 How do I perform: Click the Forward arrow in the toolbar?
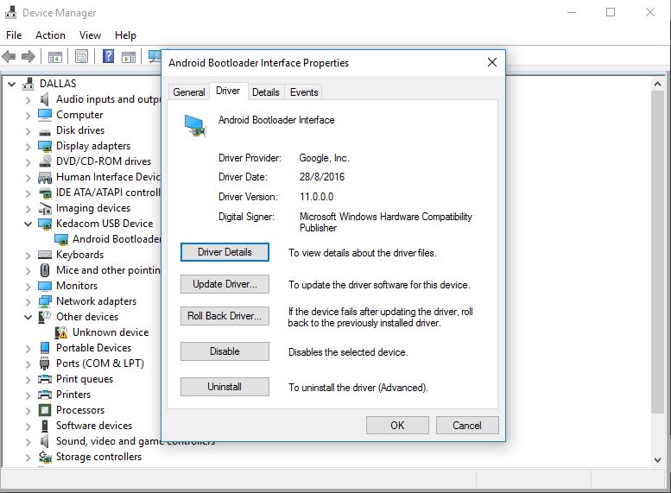[x=28, y=57]
